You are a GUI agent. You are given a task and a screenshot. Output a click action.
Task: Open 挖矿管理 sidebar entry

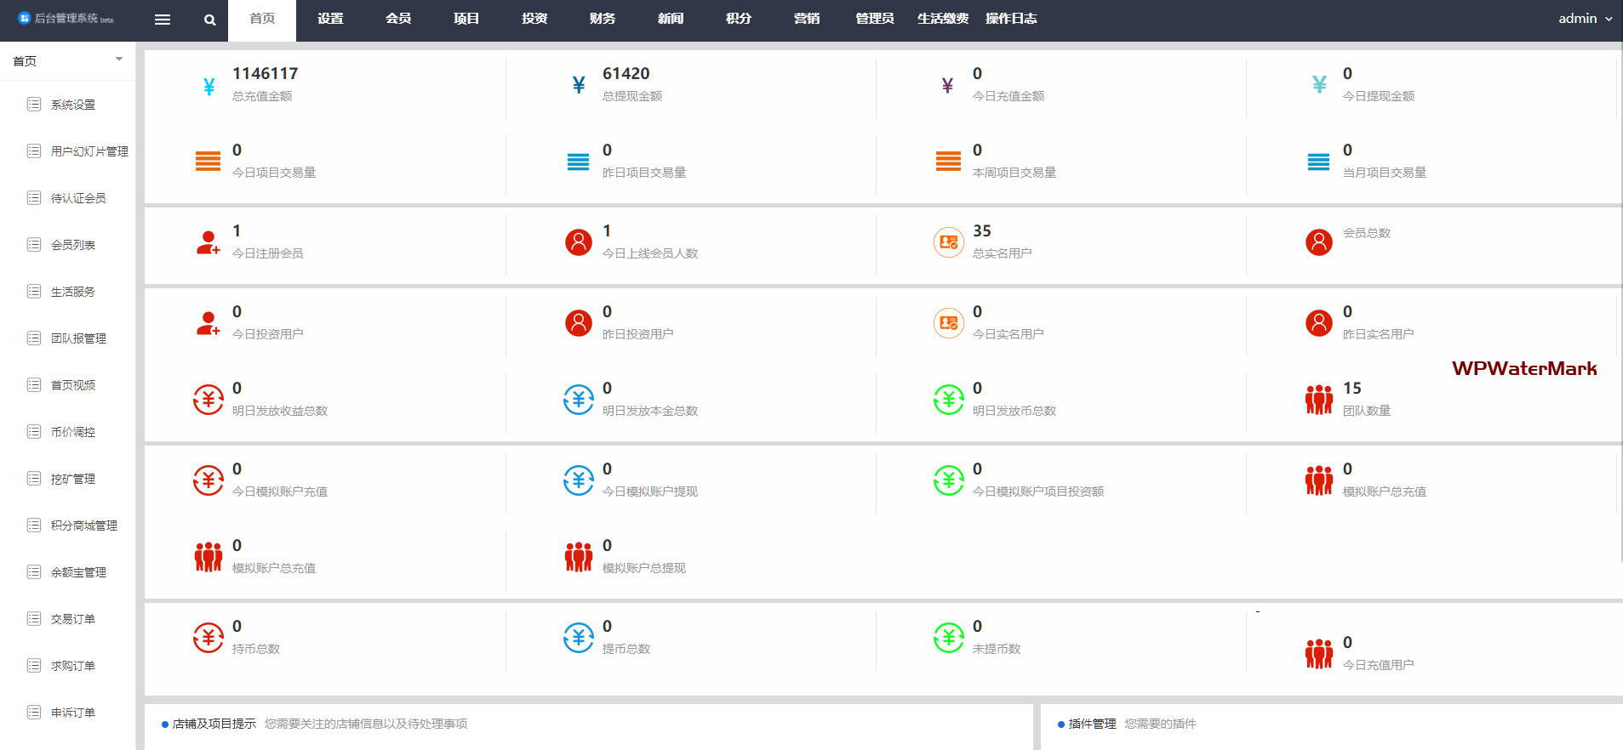(x=73, y=479)
